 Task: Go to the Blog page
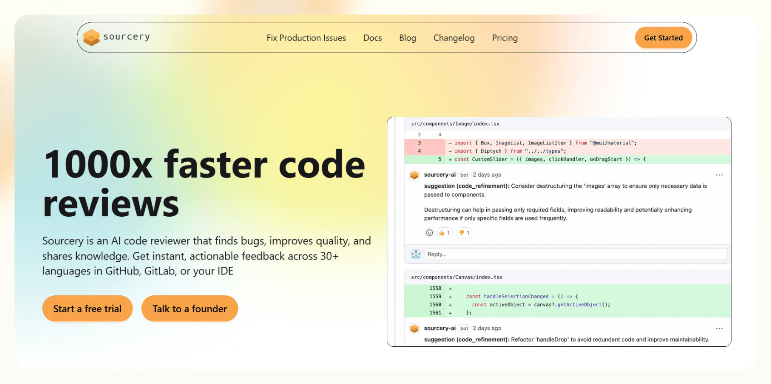tap(407, 38)
